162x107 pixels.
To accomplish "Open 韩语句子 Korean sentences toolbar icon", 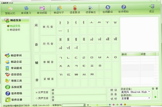I will point(59,10).
